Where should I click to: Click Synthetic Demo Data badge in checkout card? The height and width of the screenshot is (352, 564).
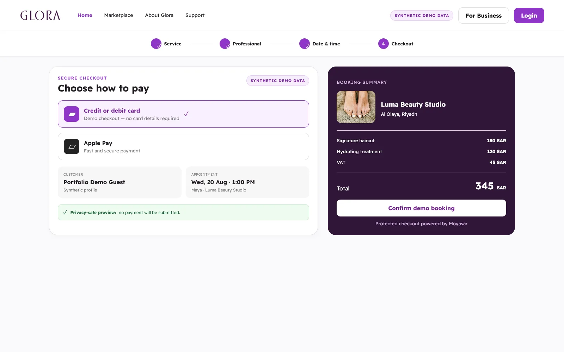(x=278, y=81)
